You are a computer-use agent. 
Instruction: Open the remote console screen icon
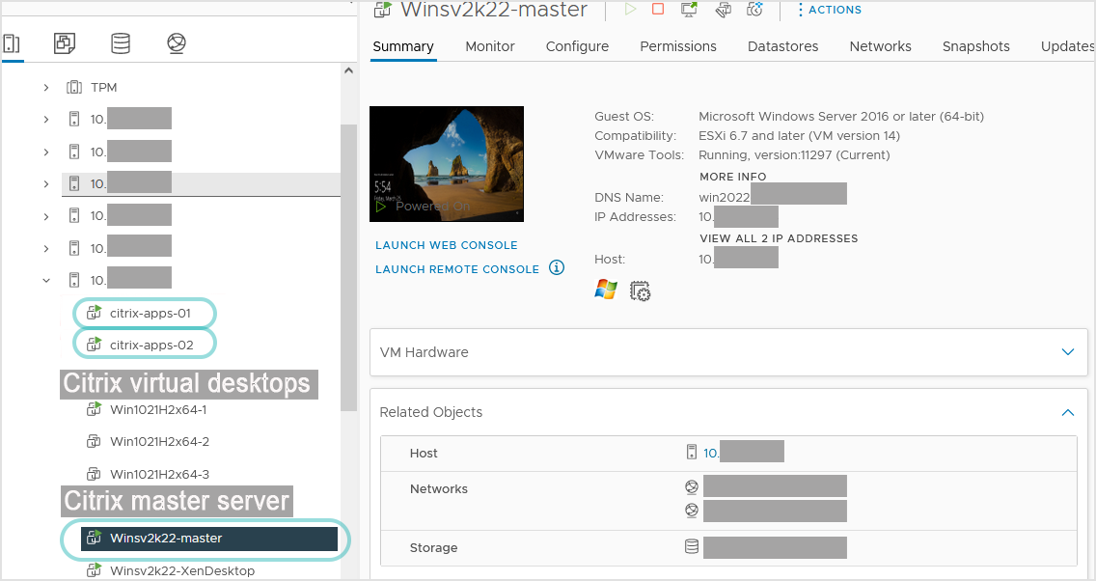point(689,10)
